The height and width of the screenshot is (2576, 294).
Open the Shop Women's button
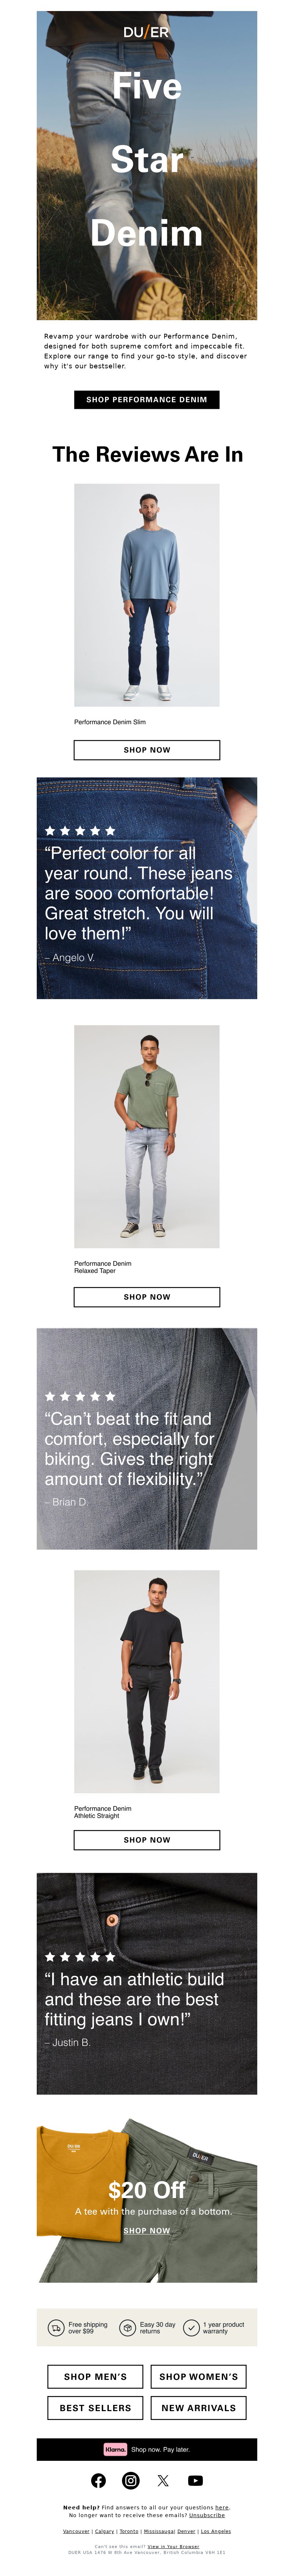tap(199, 2376)
